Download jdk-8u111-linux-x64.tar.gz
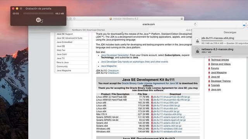 [166, 112]
